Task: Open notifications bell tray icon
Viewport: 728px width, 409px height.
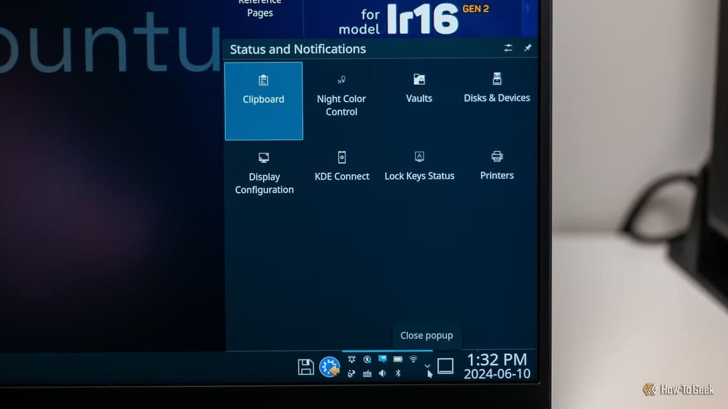Action: [x=352, y=359]
